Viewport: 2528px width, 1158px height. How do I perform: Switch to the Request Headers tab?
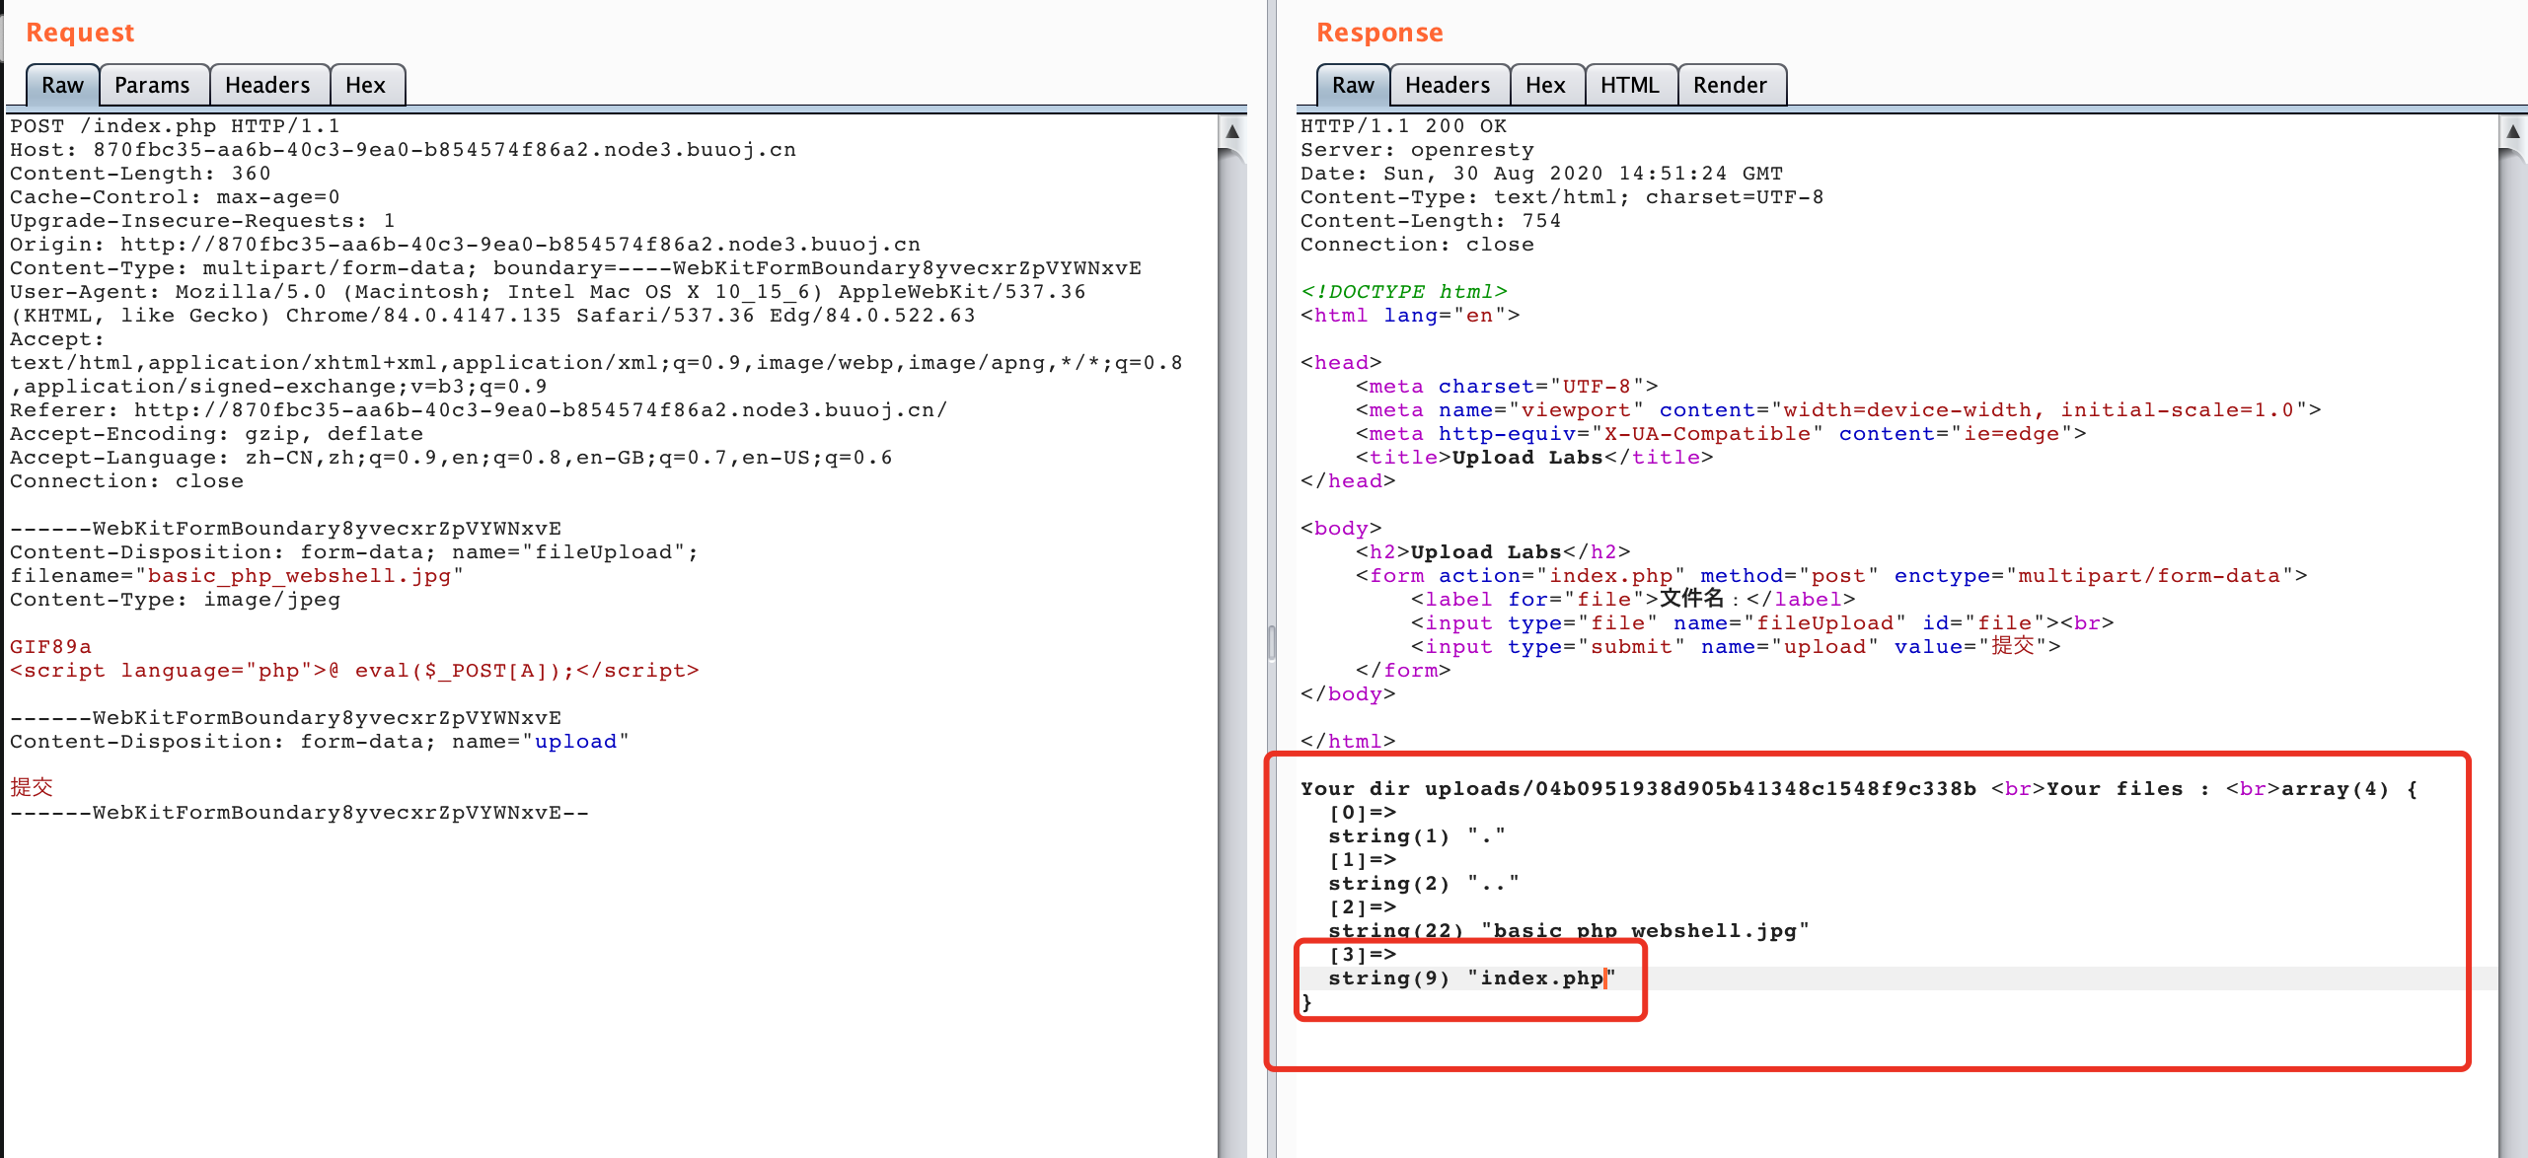pos(267,85)
